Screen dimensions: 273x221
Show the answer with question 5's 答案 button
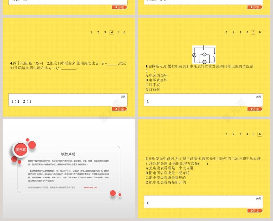coord(254,109)
